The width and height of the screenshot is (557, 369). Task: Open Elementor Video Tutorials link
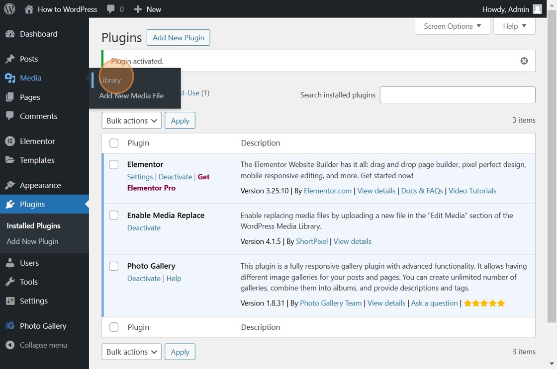tap(472, 191)
